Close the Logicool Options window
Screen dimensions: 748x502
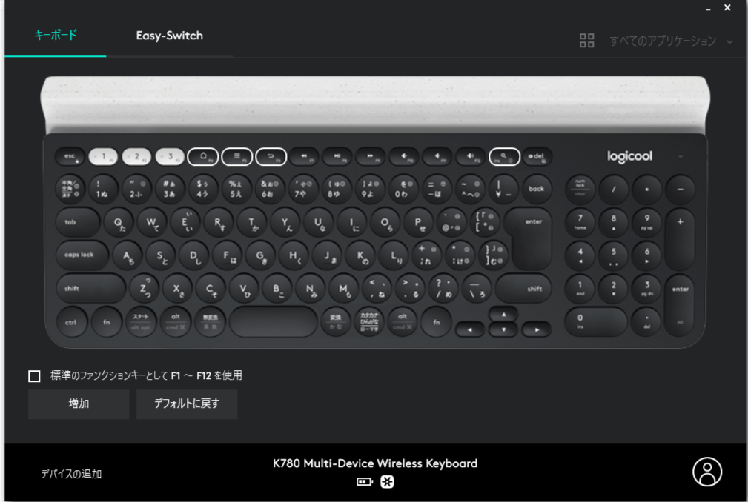pos(727,7)
